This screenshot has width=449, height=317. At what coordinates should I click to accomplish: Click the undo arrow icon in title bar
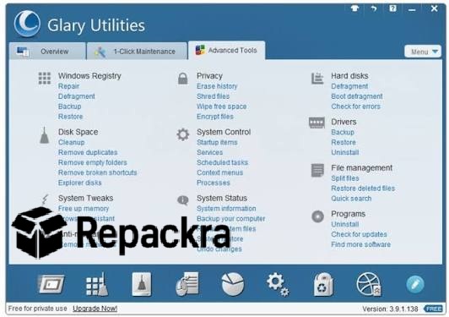pos(374,8)
